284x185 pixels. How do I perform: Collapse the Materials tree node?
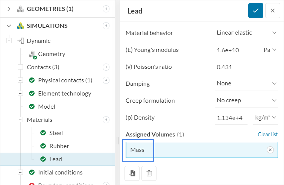tap(20, 120)
